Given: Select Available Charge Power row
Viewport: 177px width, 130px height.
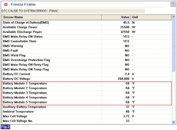Looking at the screenshot, I should 87,27.
